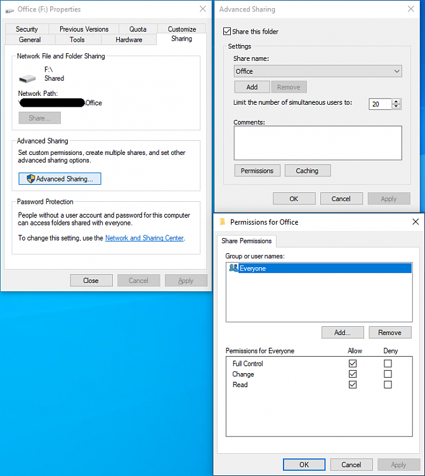Open Network and Sharing Center link

[145, 238]
